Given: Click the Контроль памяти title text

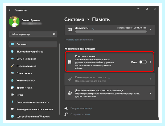Looking at the screenshot, I should (85, 56).
